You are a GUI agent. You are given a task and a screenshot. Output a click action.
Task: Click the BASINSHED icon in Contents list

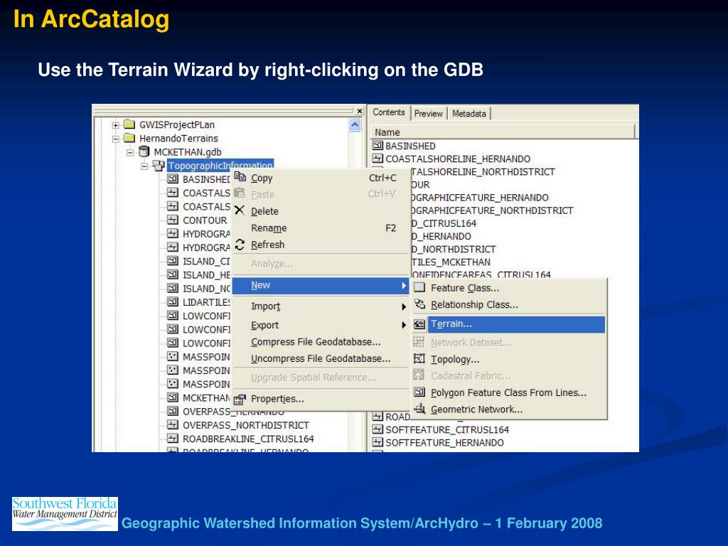click(378, 145)
